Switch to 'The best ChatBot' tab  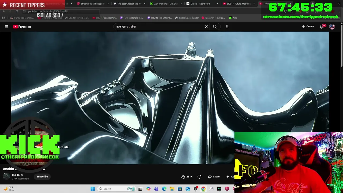(129, 4)
